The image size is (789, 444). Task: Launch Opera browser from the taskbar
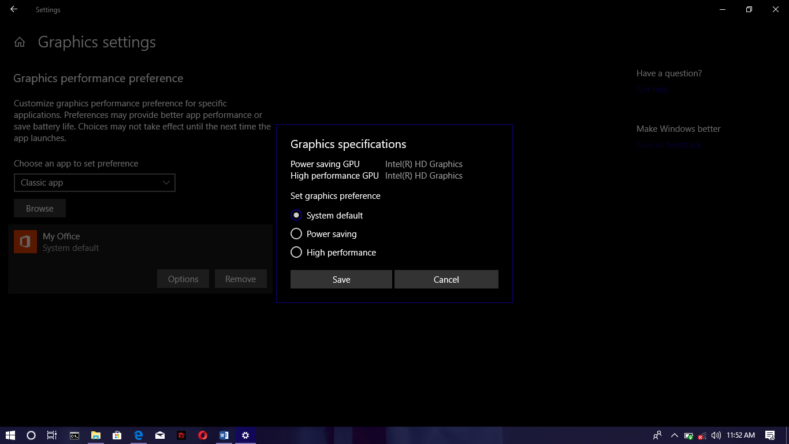tap(202, 435)
